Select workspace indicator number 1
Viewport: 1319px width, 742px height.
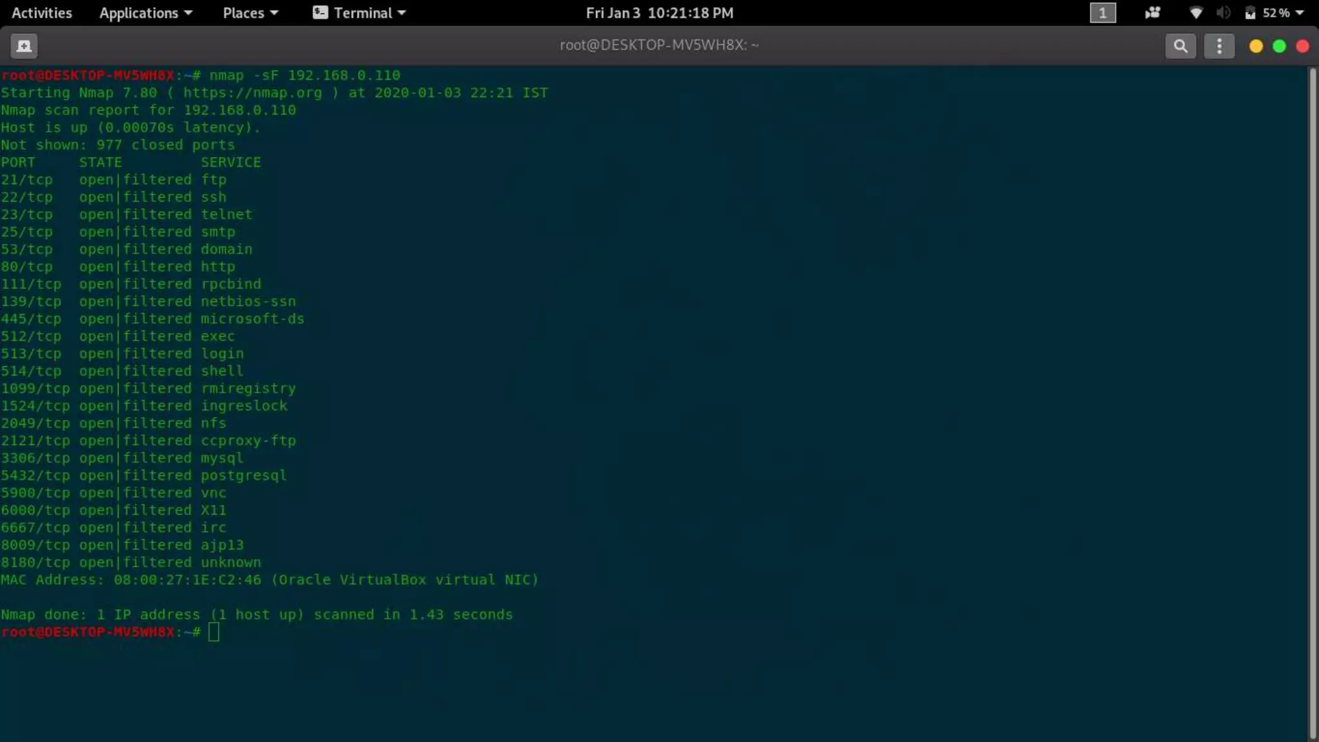tap(1102, 13)
